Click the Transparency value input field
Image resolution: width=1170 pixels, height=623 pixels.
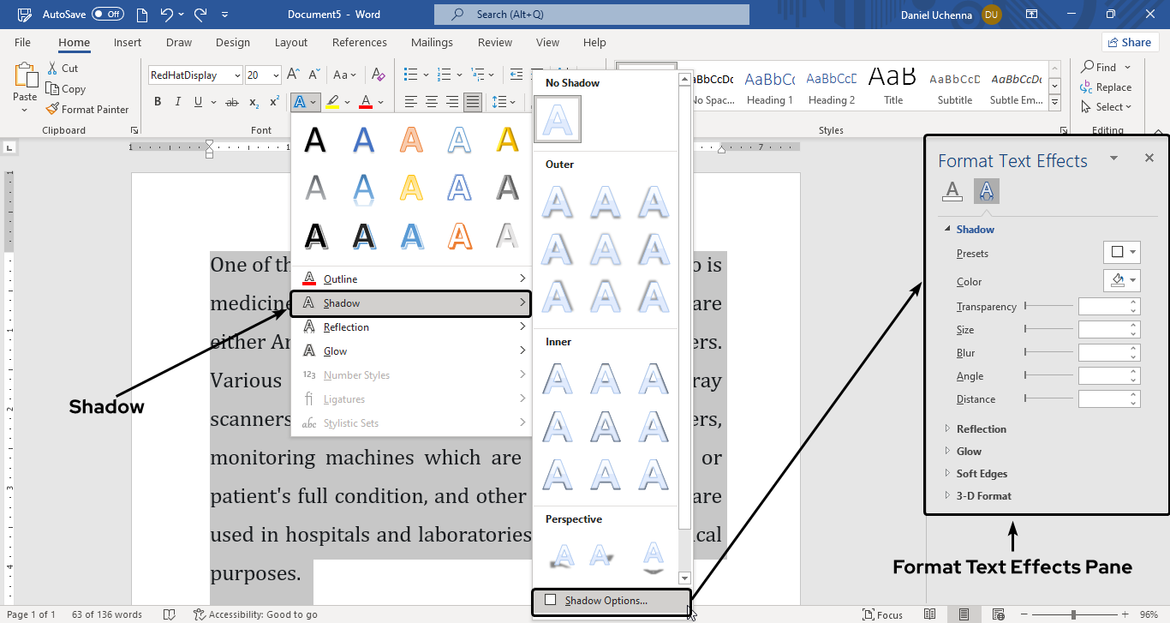pyautogui.click(x=1103, y=307)
